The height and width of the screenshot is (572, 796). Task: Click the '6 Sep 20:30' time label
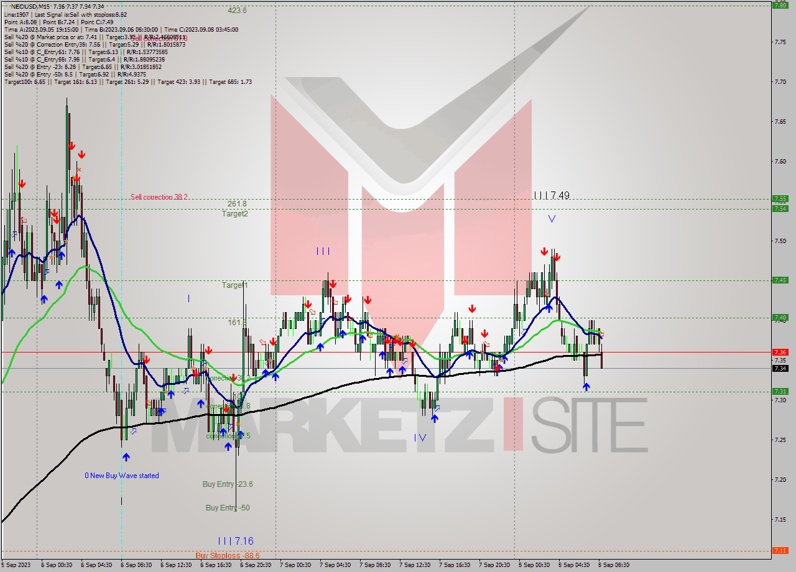(256, 565)
